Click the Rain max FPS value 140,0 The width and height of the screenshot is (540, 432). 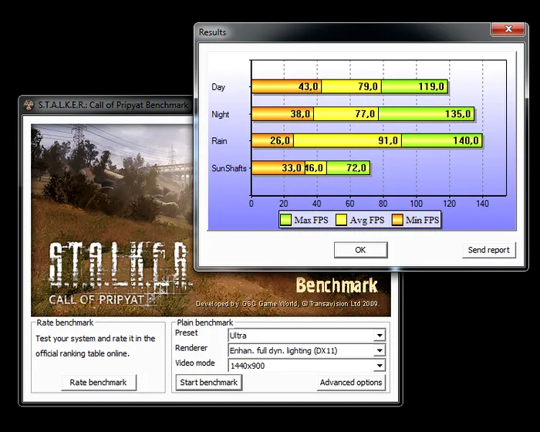466,140
